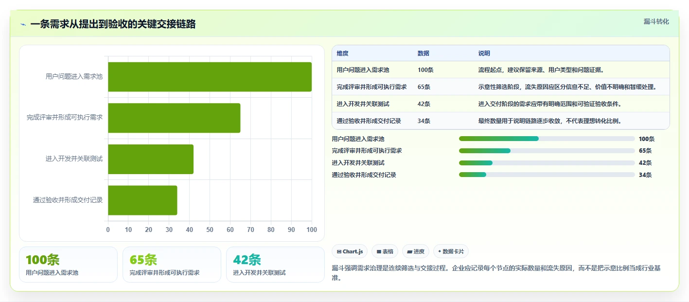Screen dimensions: 689x302
Task: Click the lightning icon beside the title
Action: point(23,24)
